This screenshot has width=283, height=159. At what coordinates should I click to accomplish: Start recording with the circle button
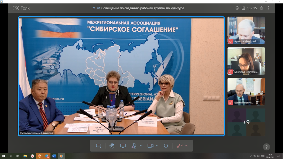pos(166,146)
